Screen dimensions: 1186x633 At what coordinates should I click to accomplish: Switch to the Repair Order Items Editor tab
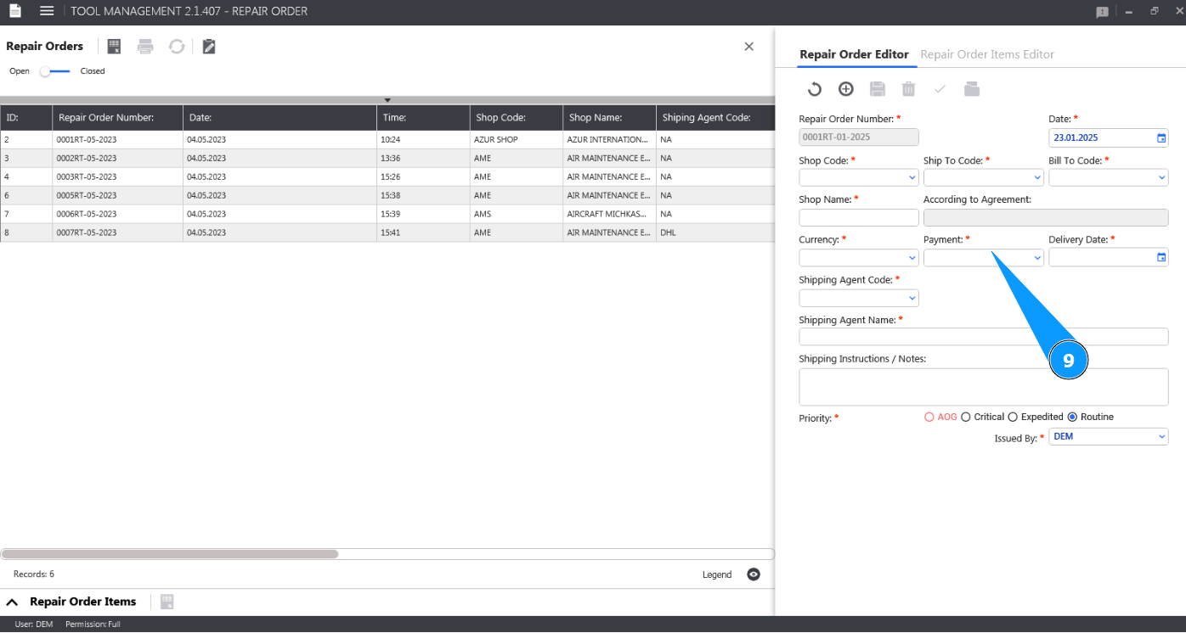pos(987,54)
